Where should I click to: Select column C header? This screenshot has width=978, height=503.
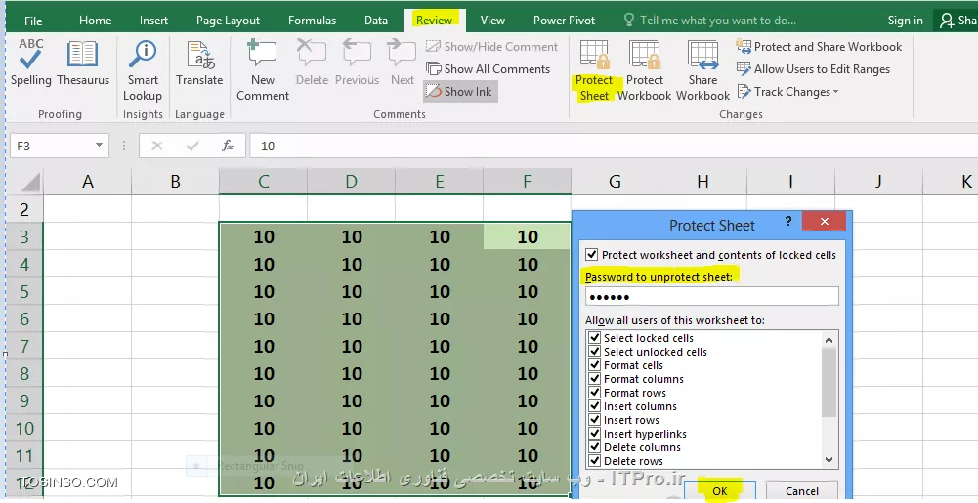pos(263,182)
